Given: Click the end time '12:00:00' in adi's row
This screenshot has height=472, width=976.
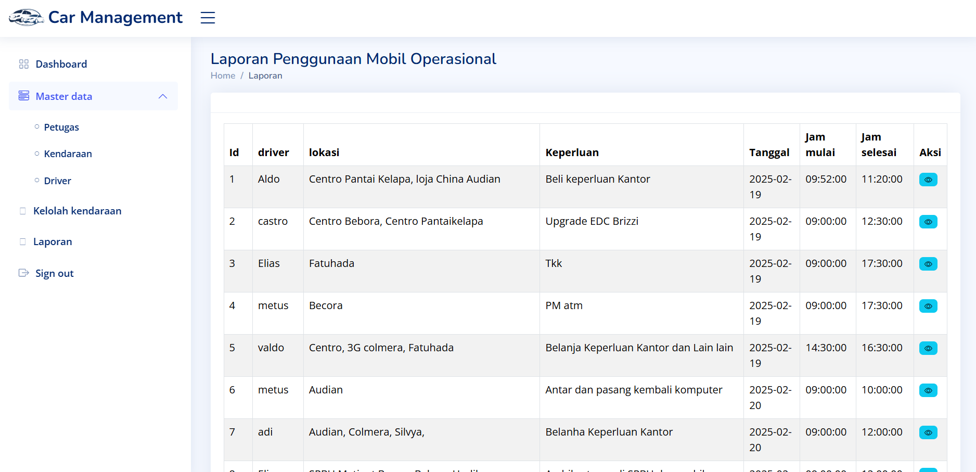Looking at the screenshot, I should point(882,432).
